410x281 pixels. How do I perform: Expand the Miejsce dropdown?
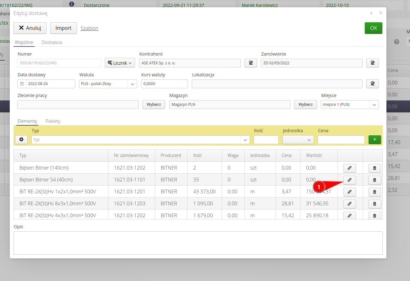tap(374, 105)
